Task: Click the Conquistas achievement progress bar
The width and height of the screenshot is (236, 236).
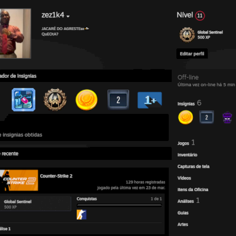Action: (119, 205)
